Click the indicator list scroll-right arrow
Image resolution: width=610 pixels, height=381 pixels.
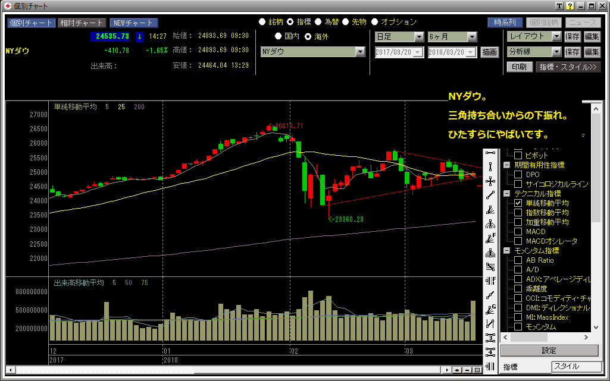(586, 338)
